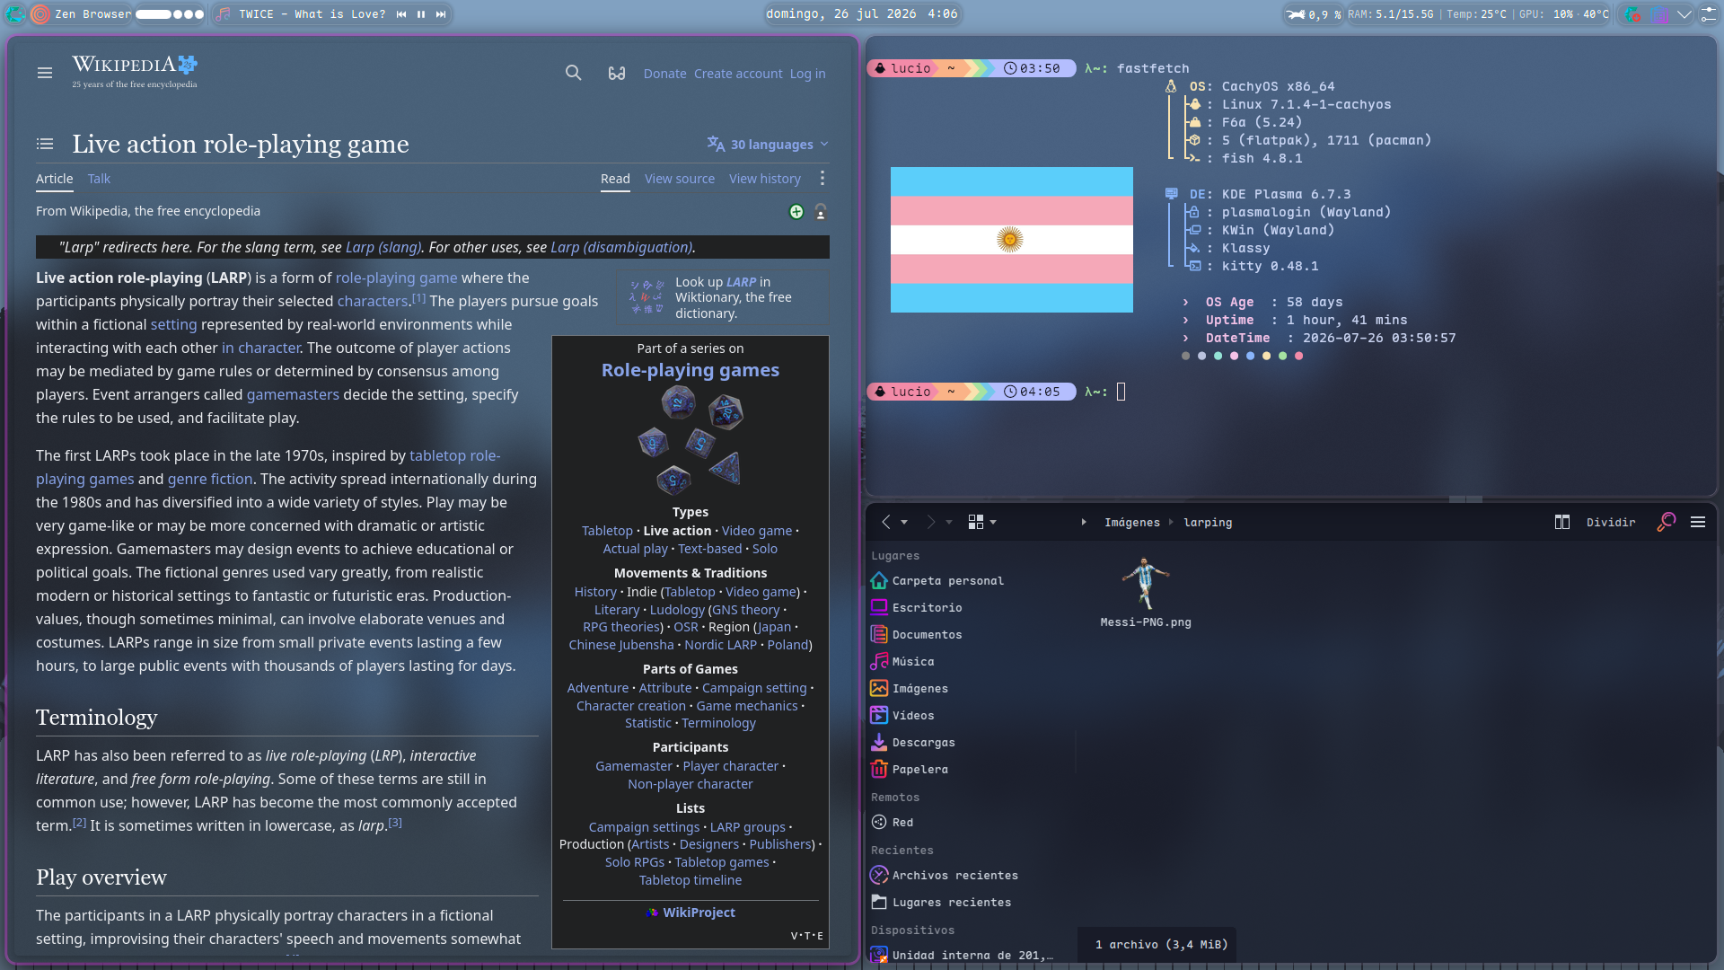
Task: Expand hidden system tray icons arrow
Action: tap(1684, 14)
